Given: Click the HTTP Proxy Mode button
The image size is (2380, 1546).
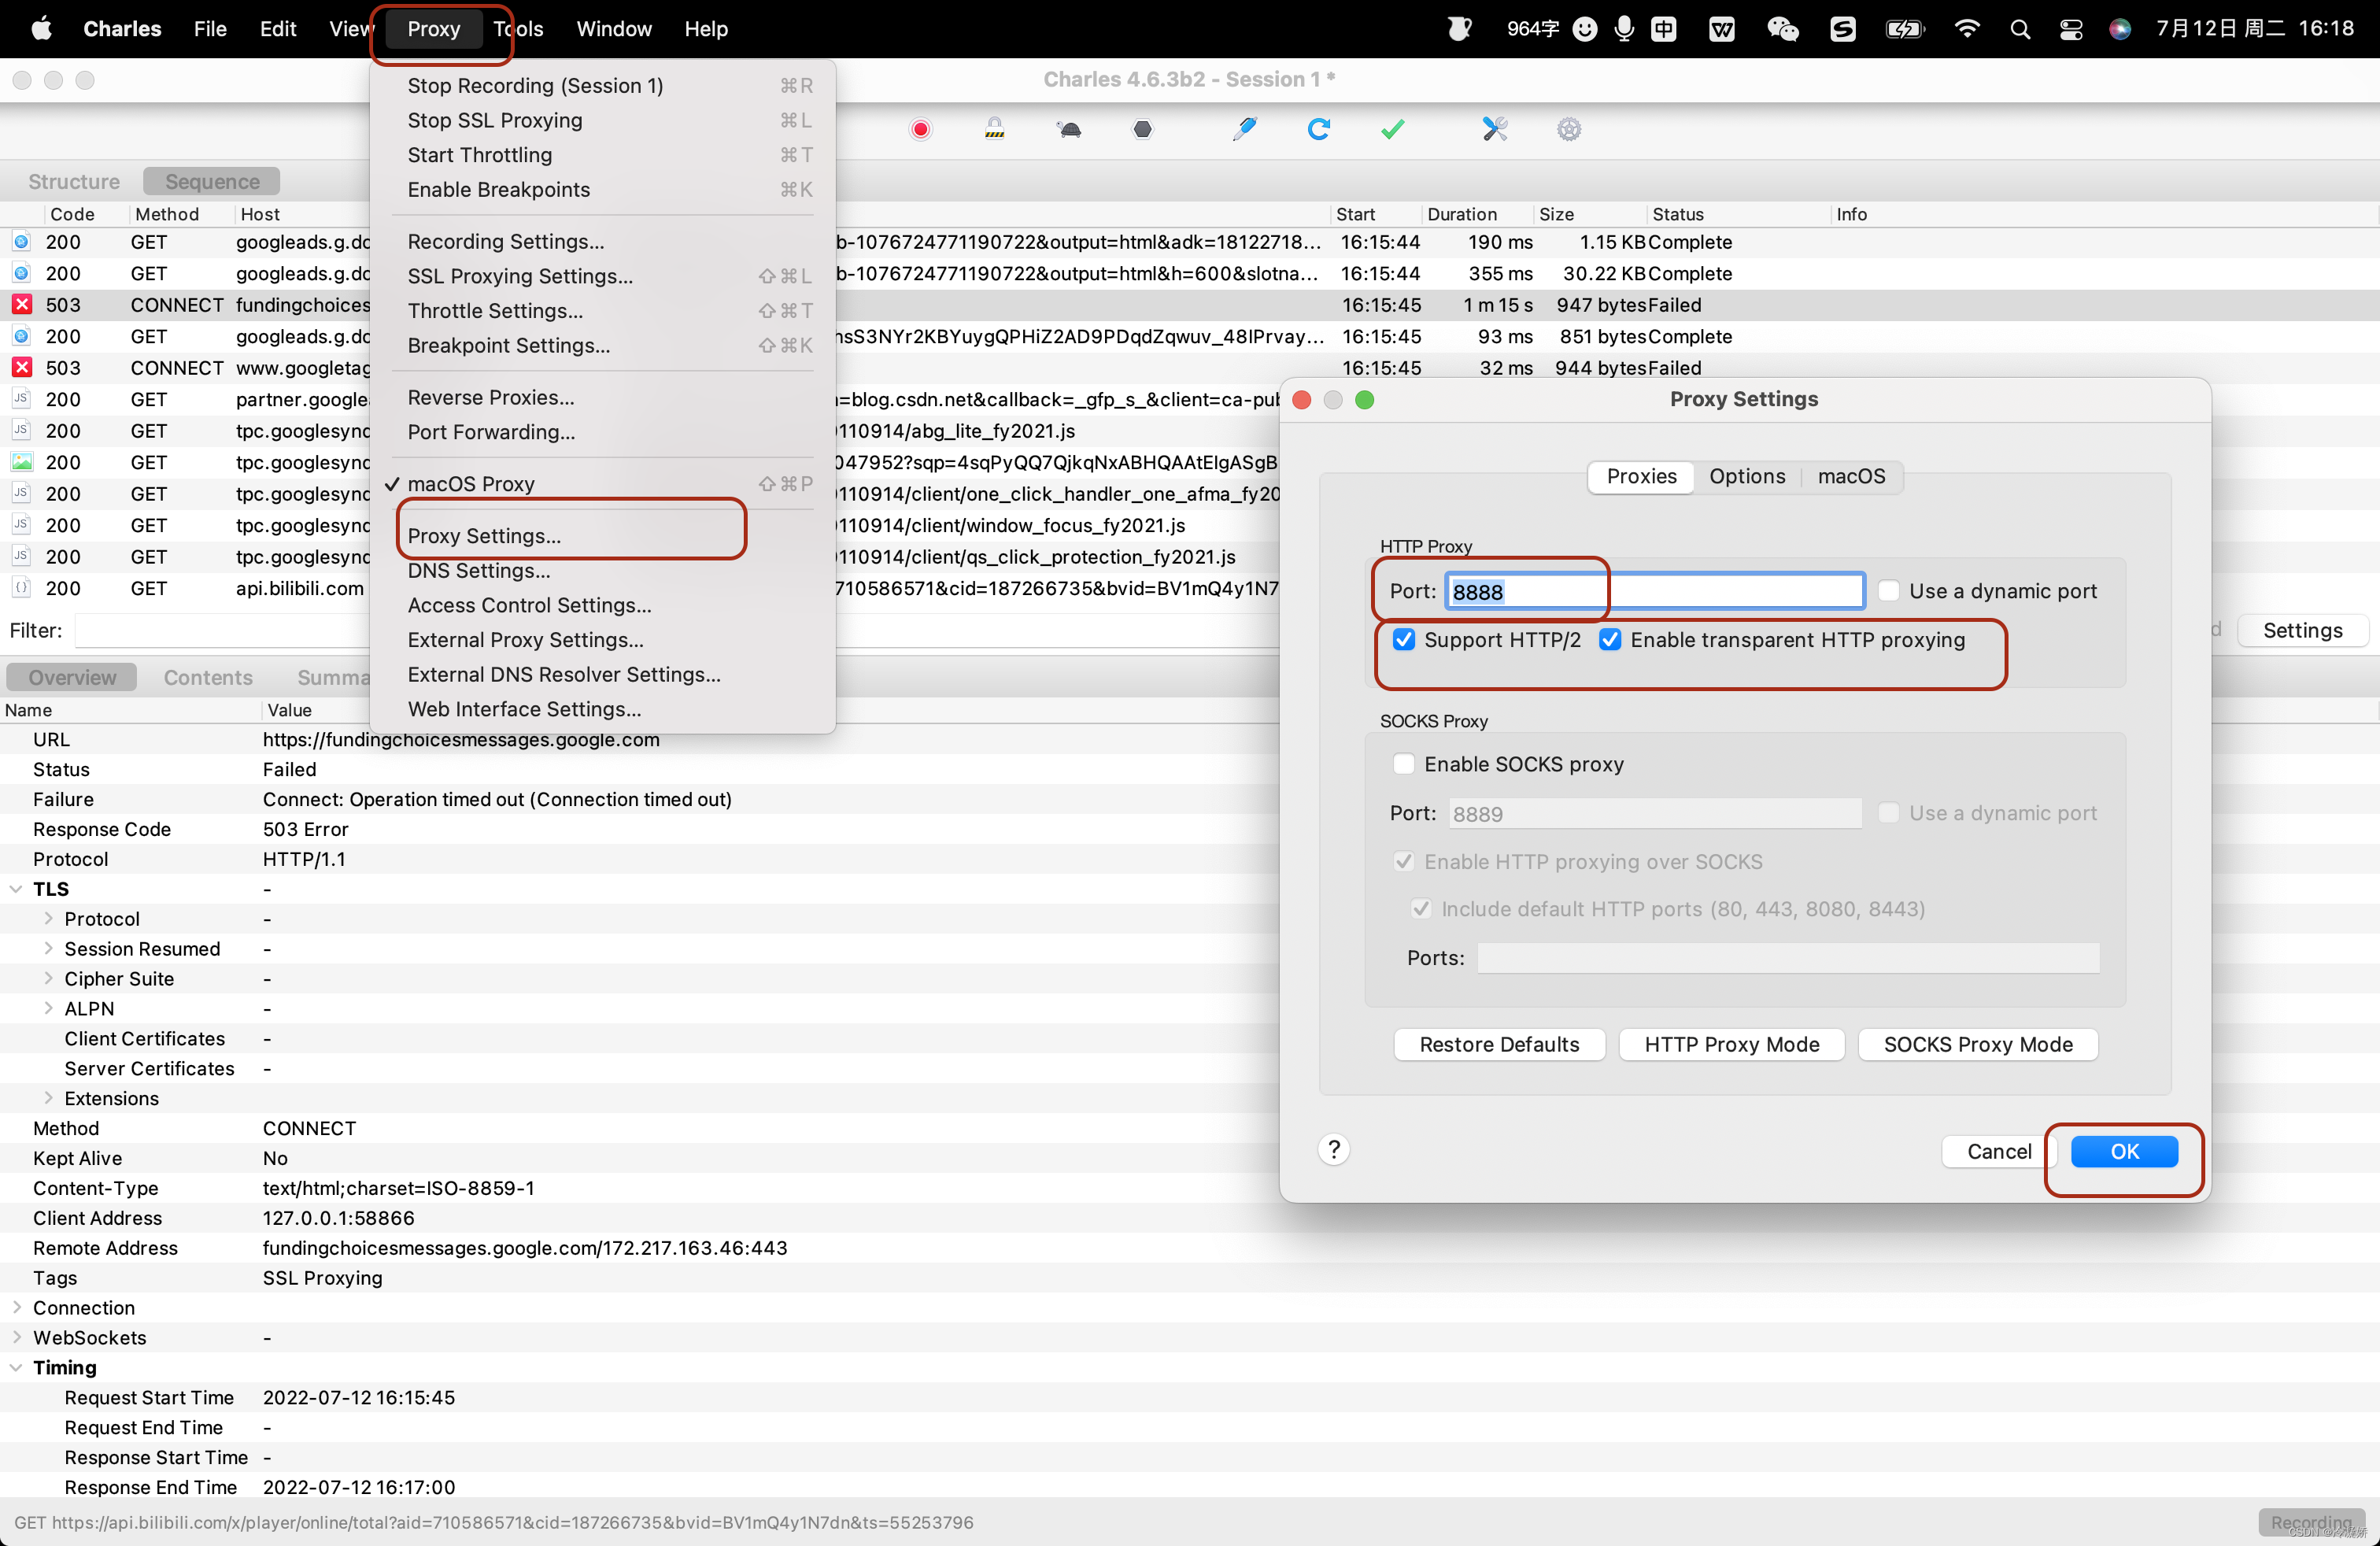Looking at the screenshot, I should click(x=1731, y=1045).
